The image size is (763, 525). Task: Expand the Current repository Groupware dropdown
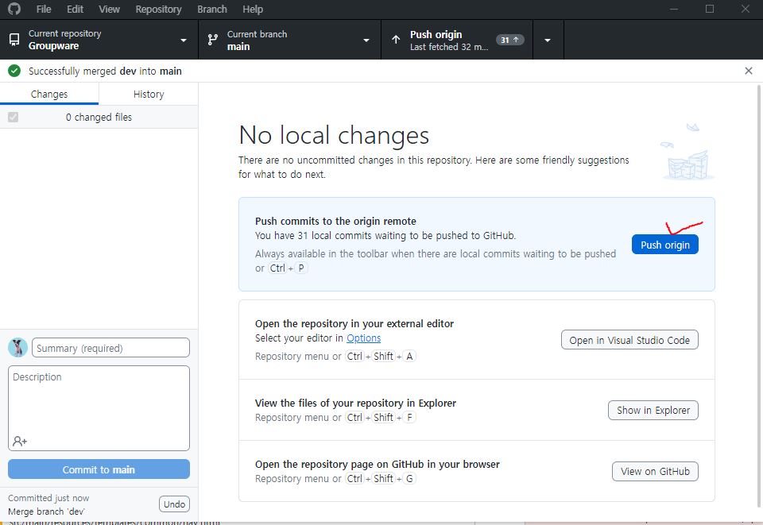pyautogui.click(x=99, y=40)
